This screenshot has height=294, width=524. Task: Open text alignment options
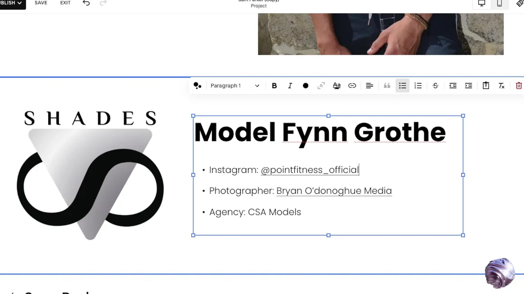(x=369, y=86)
